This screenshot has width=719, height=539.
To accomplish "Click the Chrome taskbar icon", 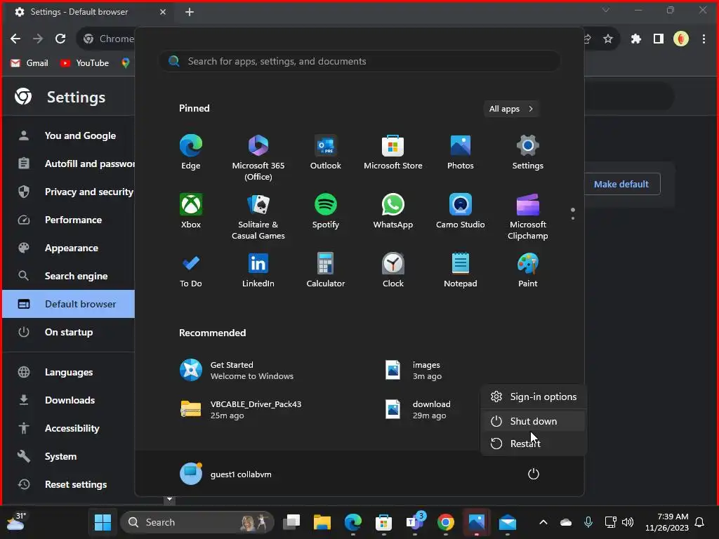I will (x=445, y=522).
